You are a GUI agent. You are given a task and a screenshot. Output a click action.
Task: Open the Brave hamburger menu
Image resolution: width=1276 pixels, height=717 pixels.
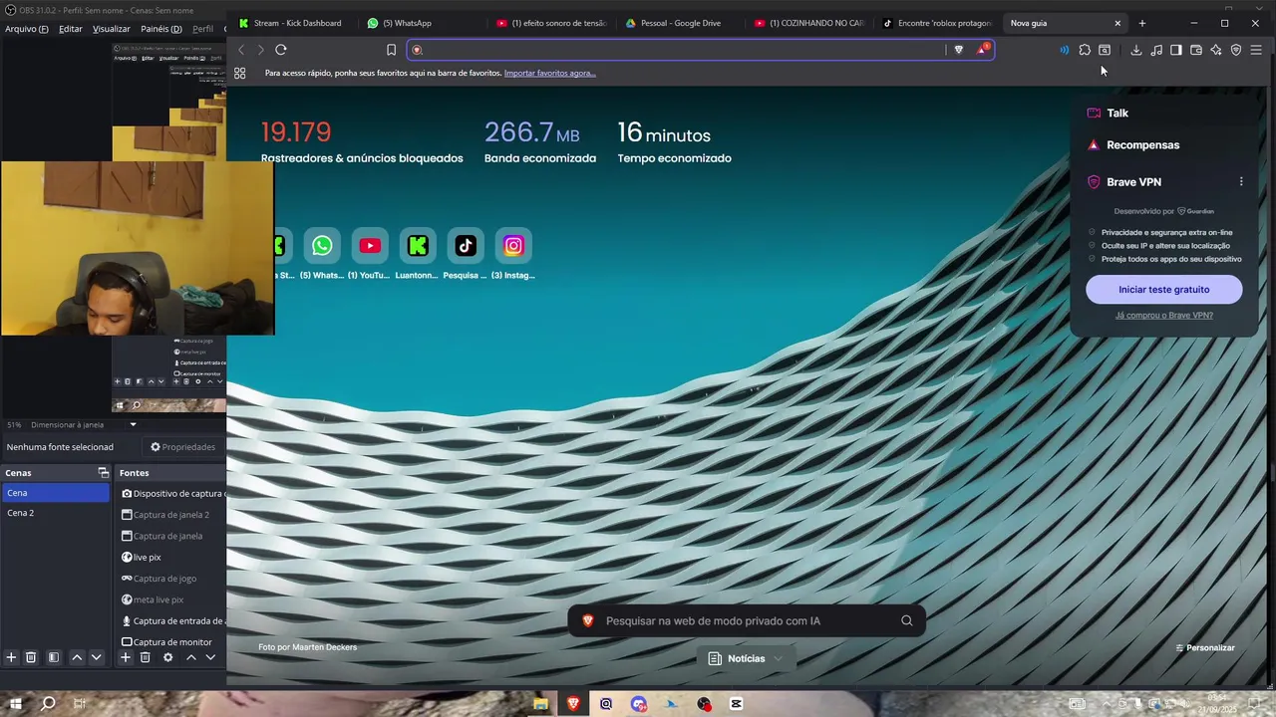[1256, 50]
